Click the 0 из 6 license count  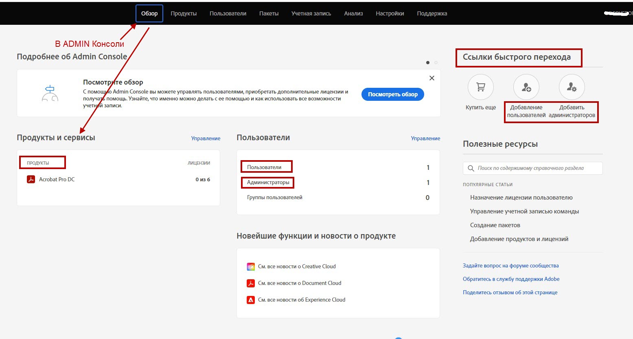tap(203, 179)
